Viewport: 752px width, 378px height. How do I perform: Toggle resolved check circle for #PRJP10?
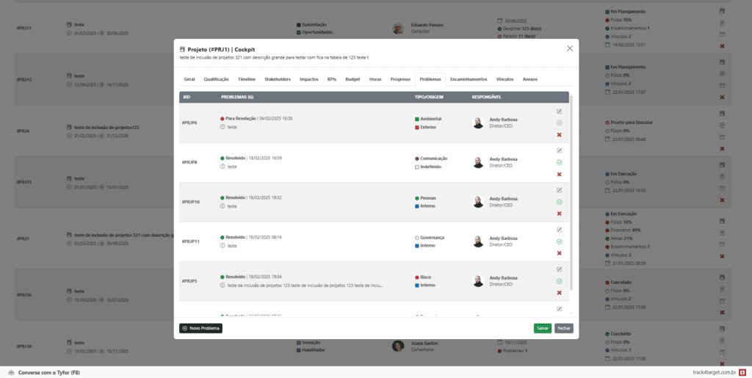[560, 202]
